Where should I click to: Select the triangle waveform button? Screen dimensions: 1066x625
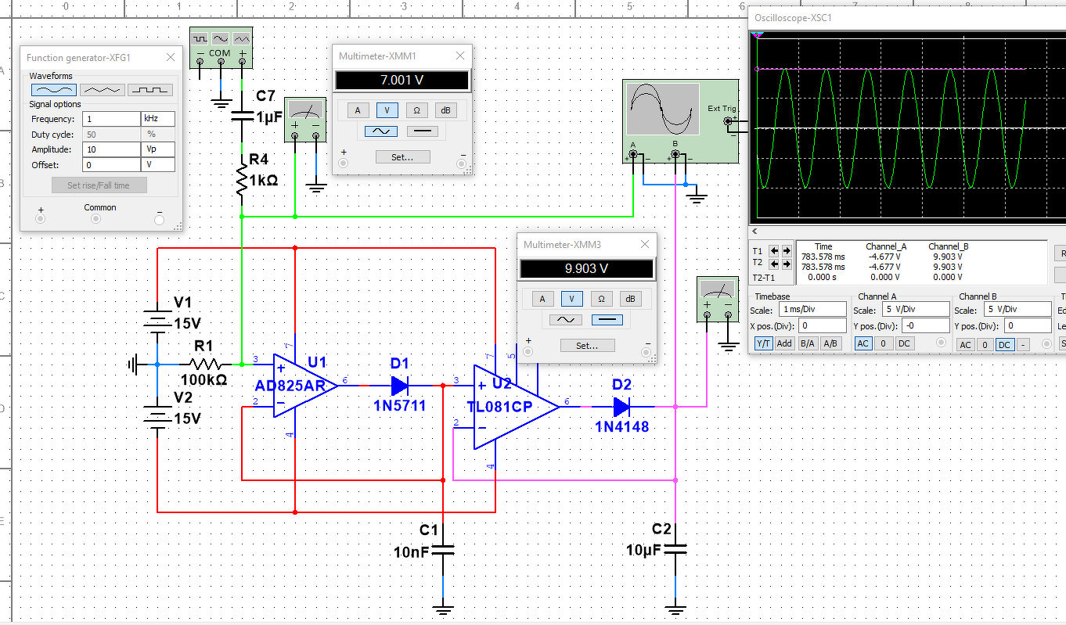coord(101,90)
